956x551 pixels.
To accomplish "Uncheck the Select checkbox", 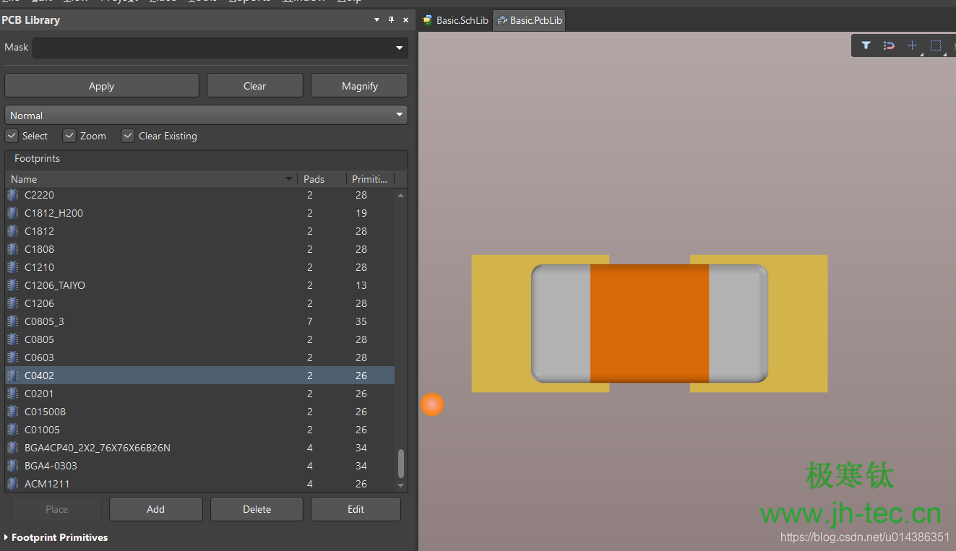I will (12, 136).
